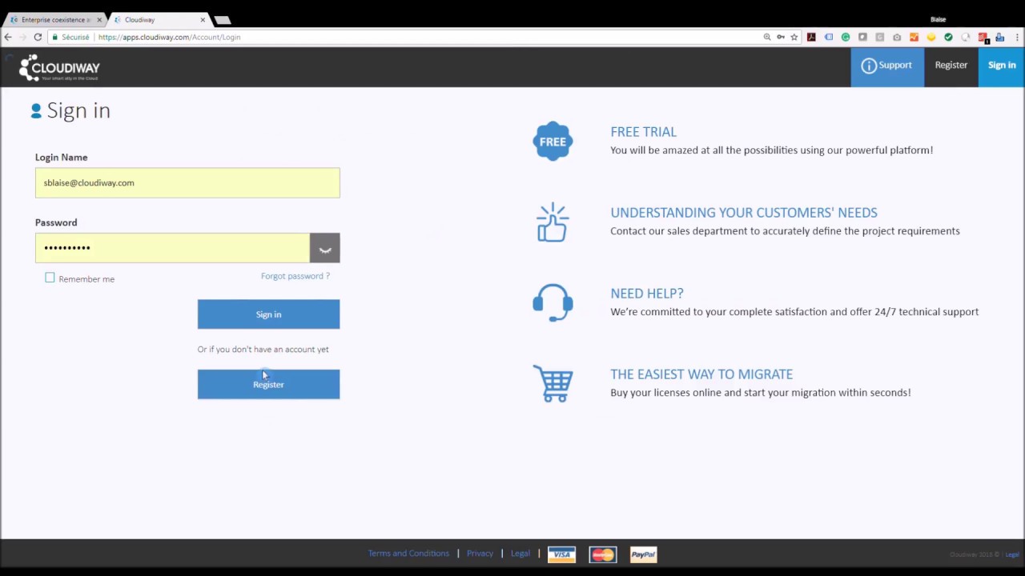Open the red extension with badge
Viewport: 1025px width, 576px height.
tap(983, 37)
